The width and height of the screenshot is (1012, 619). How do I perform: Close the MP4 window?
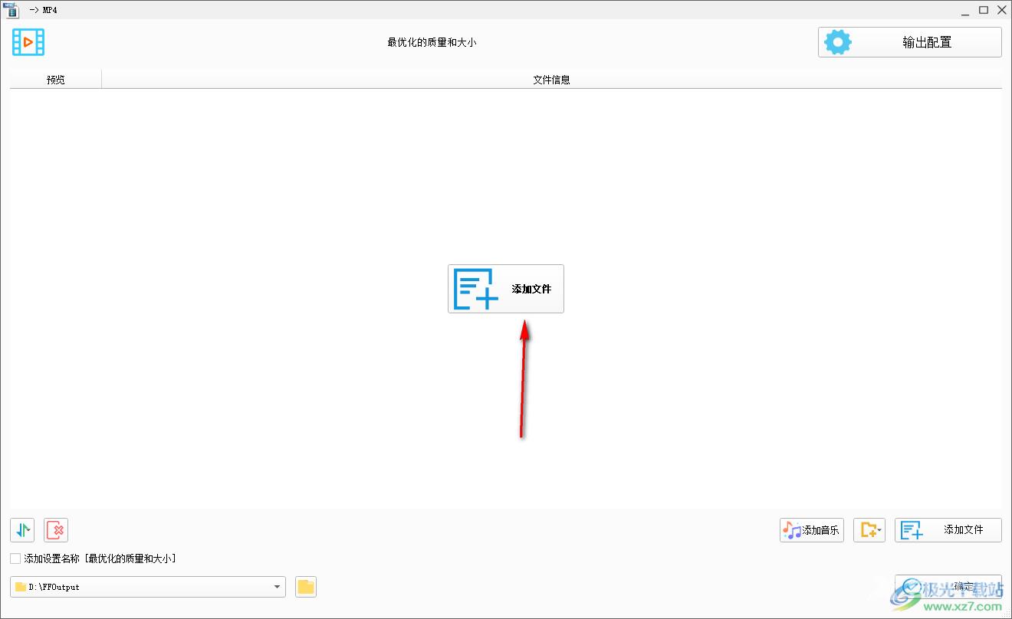(x=1001, y=10)
